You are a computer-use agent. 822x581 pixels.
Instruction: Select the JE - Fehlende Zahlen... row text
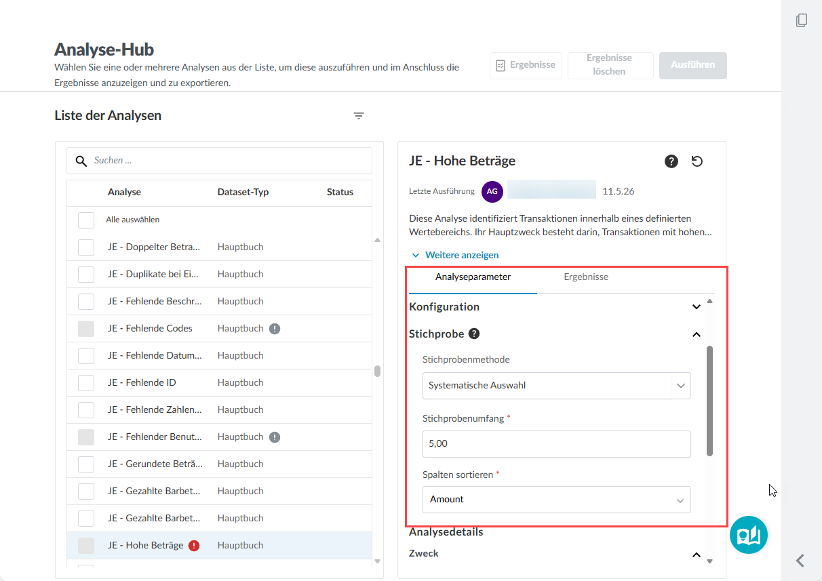click(155, 410)
